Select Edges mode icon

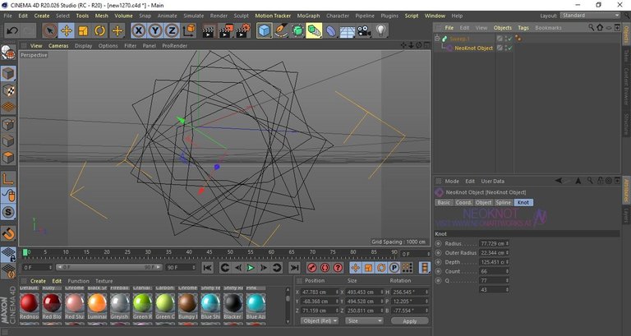coord(8,140)
